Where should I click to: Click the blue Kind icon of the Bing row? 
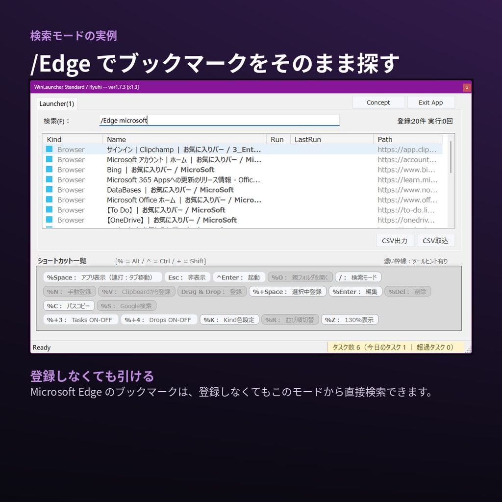(50, 169)
